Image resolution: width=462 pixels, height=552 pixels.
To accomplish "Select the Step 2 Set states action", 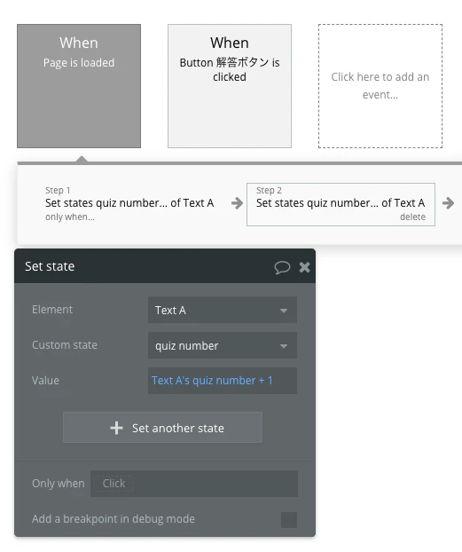I will click(341, 204).
